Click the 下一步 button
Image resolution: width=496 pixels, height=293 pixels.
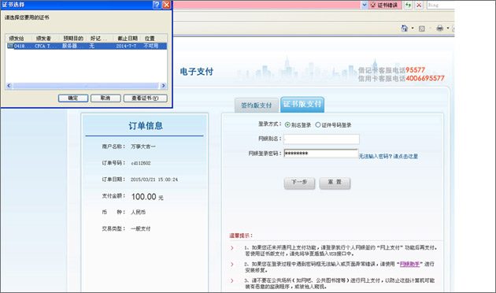299,183
